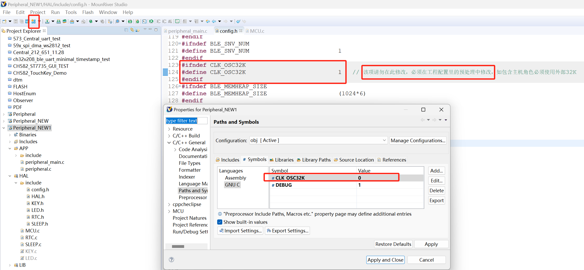
Task: Select Preprocessor item in properties tree
Action: pyautogui.click(x=193, y=197)
